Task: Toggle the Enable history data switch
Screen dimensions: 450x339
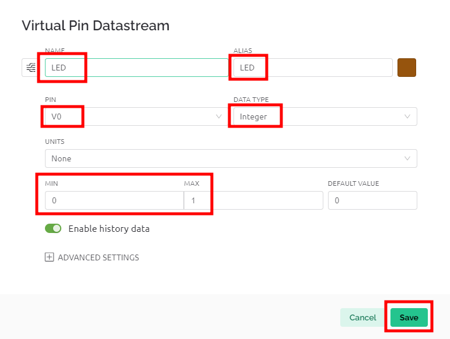Action: point(53,228)
